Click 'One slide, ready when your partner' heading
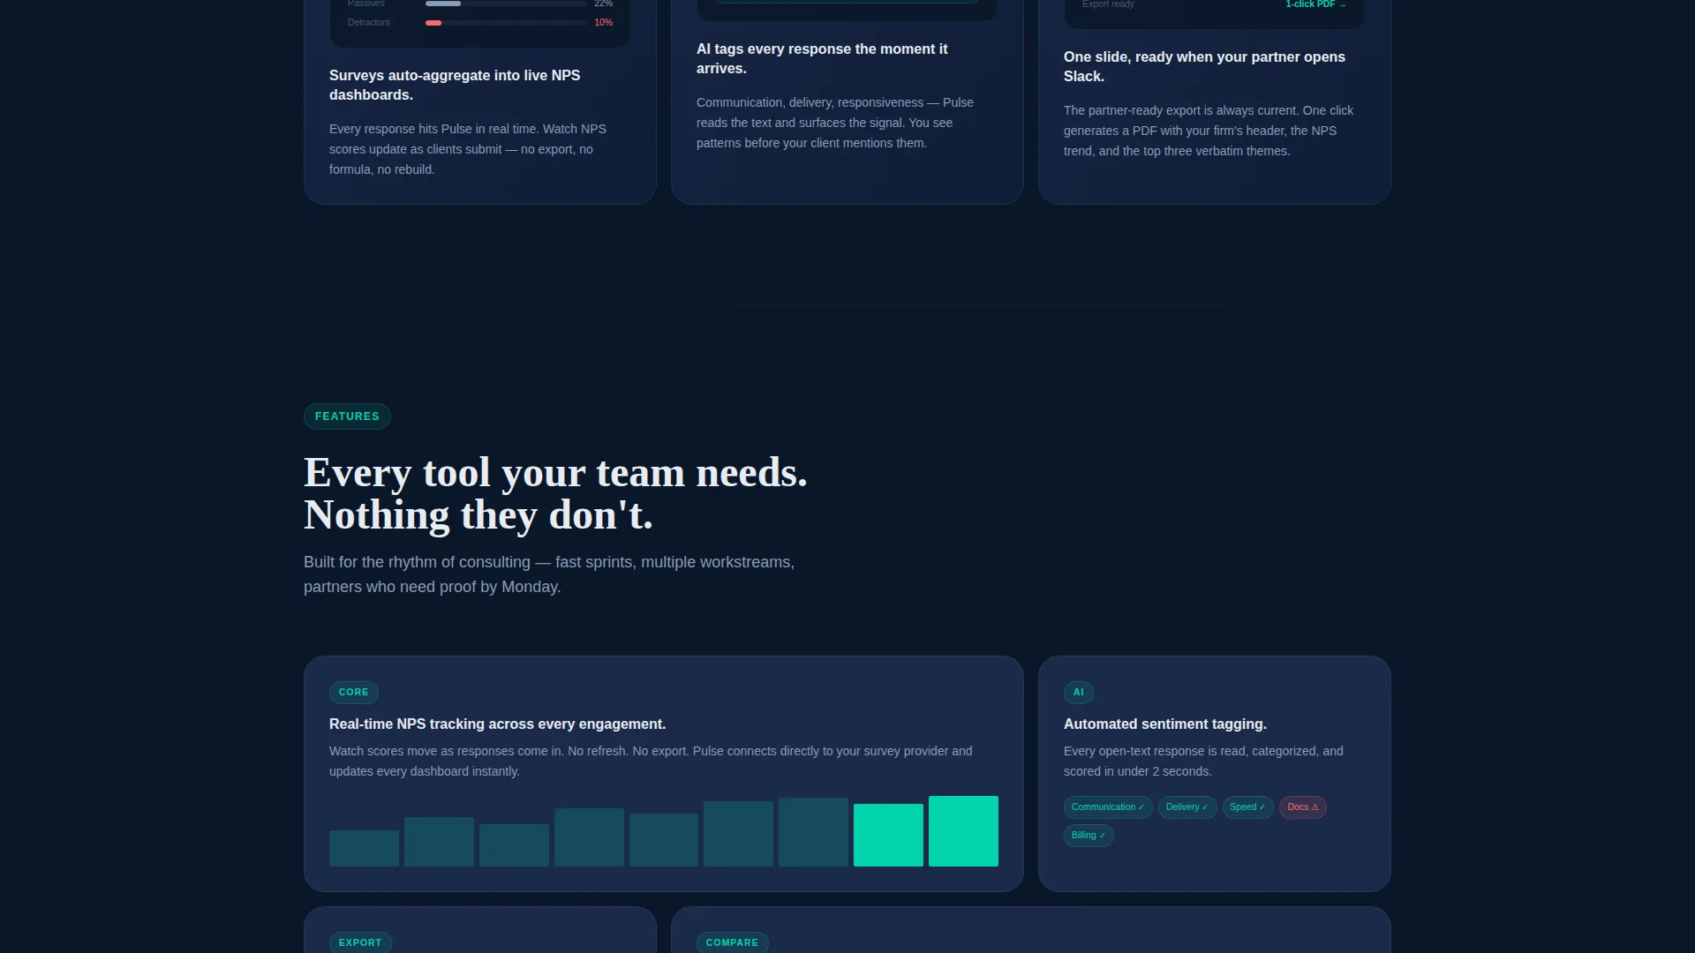This screenshot has width=1695, height=953. [x=1204, y=67]
